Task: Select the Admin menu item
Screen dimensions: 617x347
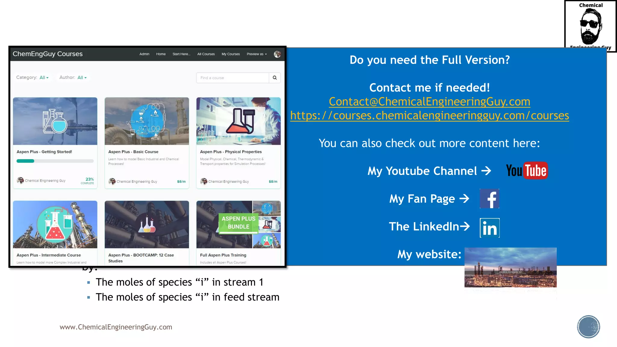Action: click(144, 54)
